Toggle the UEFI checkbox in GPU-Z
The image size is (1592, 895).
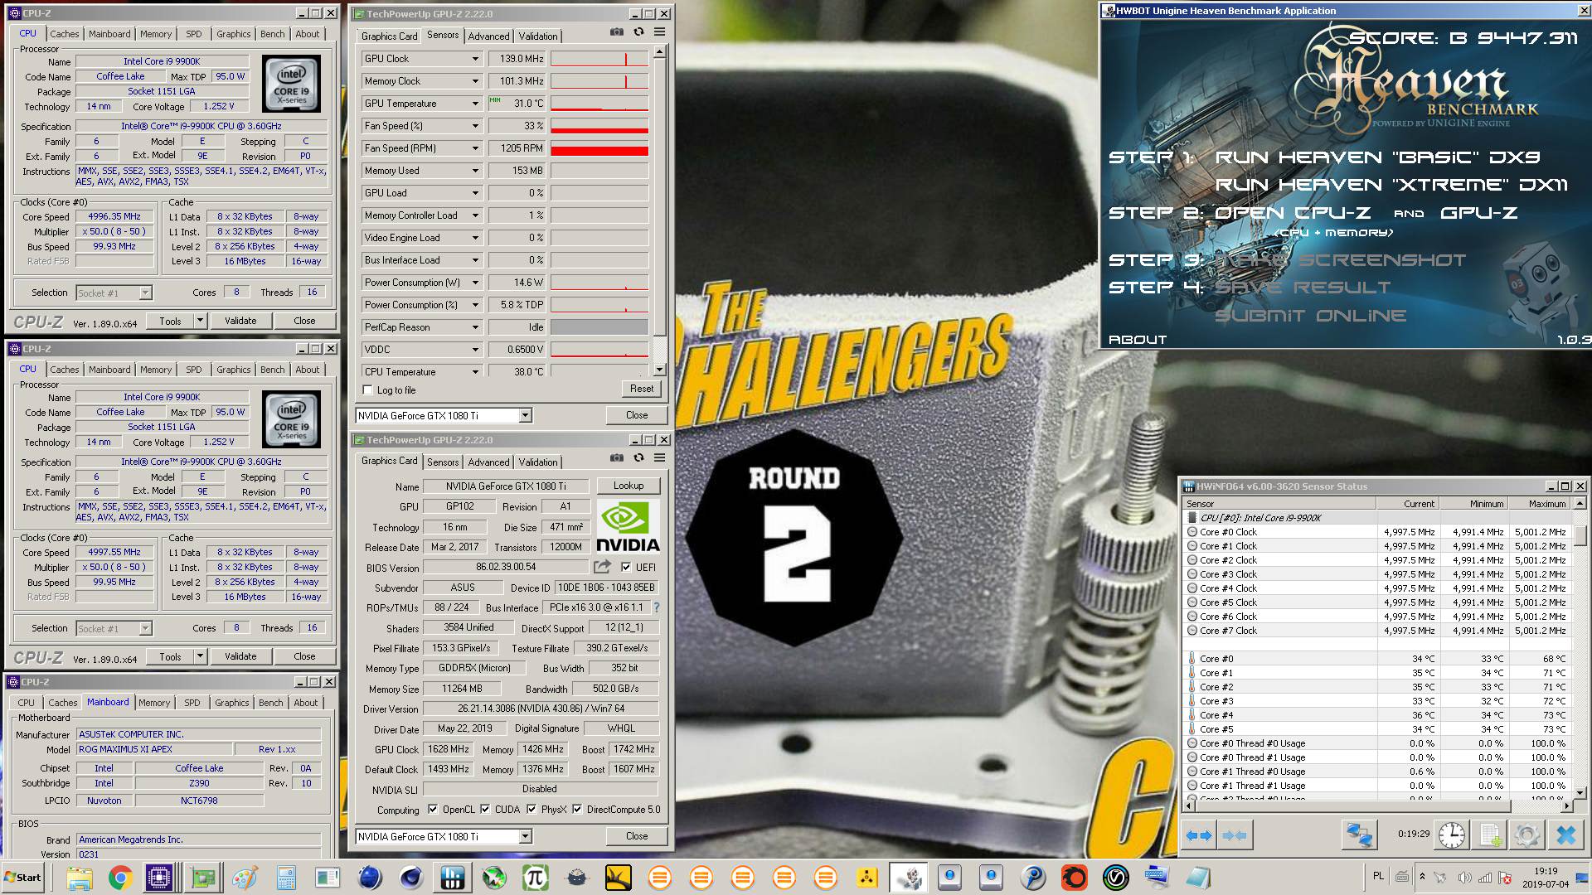(x=626, y=568)
